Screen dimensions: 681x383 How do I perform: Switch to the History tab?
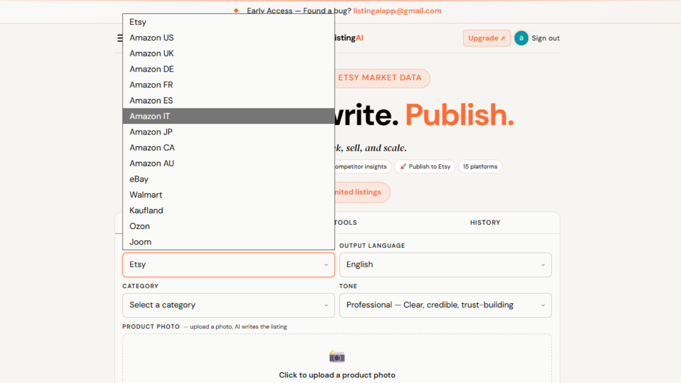tap(485, 222)
